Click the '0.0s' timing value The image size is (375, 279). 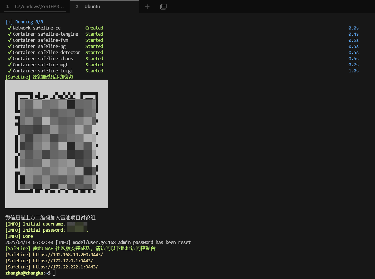354,28
